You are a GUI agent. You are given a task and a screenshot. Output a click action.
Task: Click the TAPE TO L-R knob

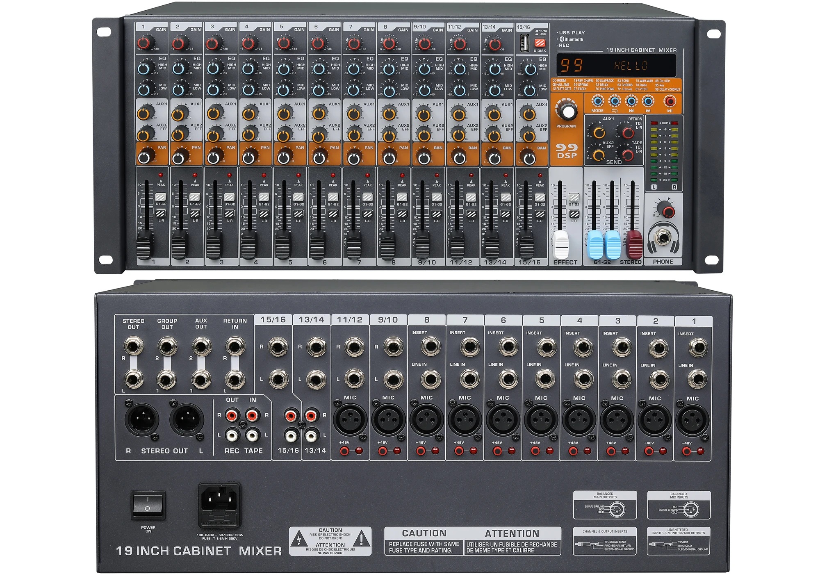(x=628, y=155)
